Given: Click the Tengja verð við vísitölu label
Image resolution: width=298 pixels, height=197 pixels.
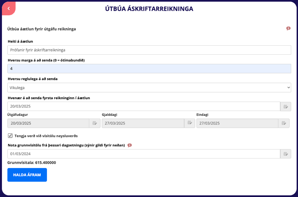Looking at the screenshot, I should 46,136.
